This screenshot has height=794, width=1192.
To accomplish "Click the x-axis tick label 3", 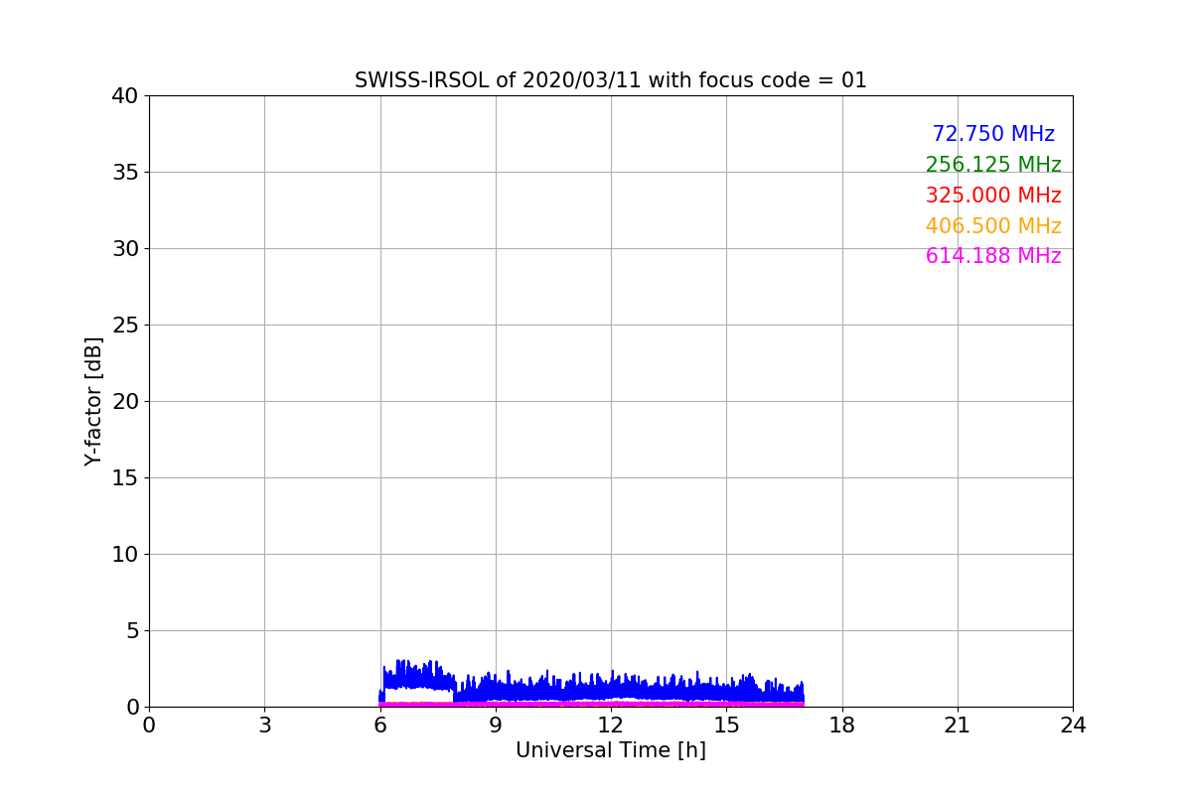I will coord(264,726).
